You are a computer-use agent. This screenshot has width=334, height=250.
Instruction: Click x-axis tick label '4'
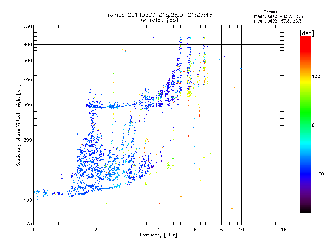159,230
